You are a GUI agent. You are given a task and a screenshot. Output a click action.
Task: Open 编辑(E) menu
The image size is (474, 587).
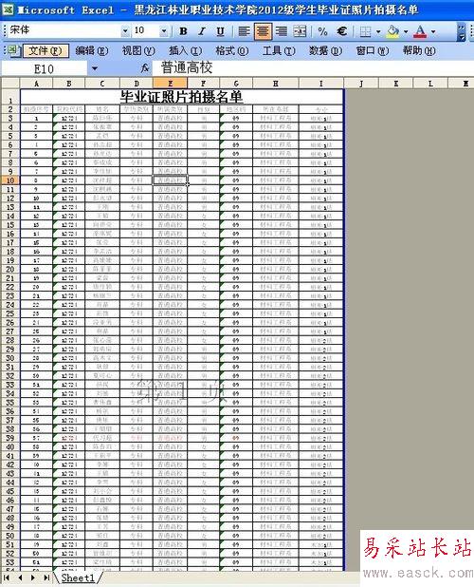[x=92, y=50]
